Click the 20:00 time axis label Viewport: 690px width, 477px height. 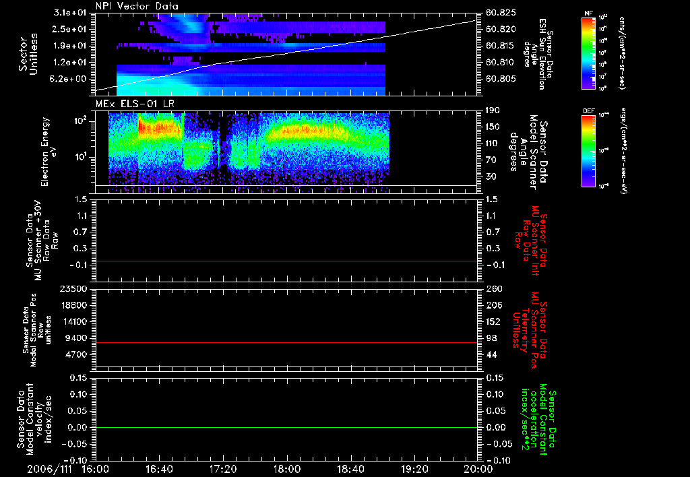478,469
